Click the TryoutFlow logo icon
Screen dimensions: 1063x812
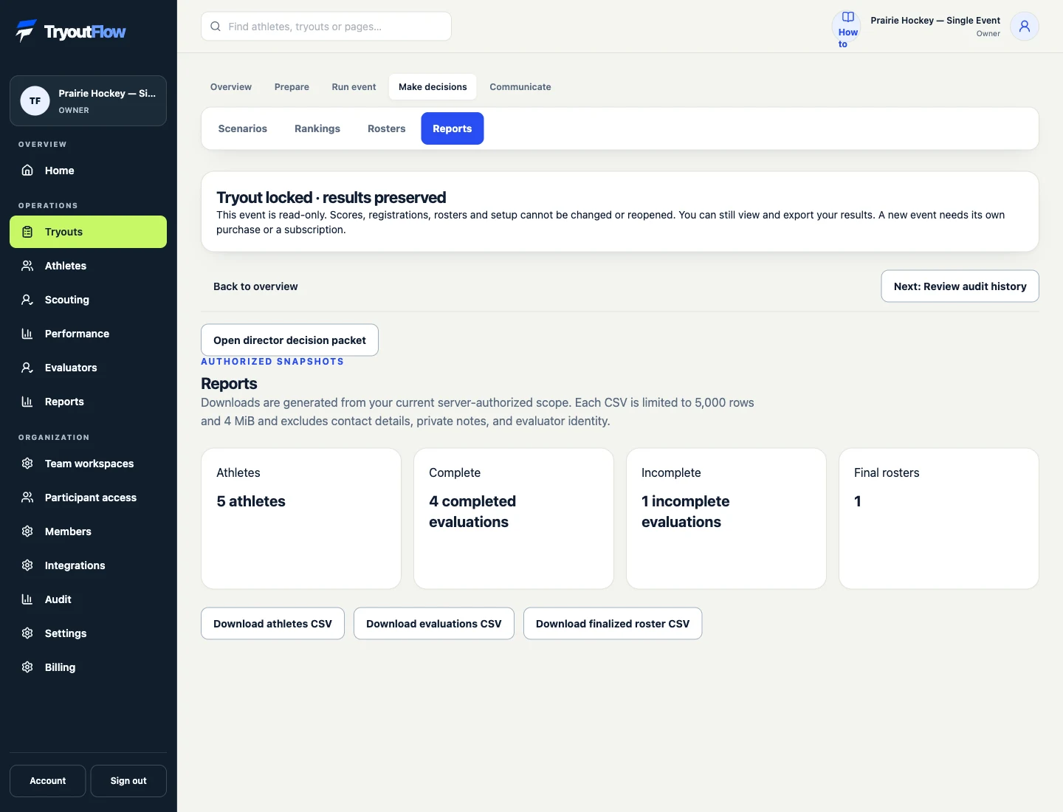[x=26, y=31]
